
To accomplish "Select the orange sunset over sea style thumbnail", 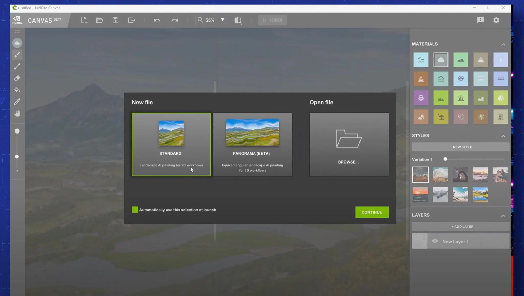I will click(x=420, y=195).
